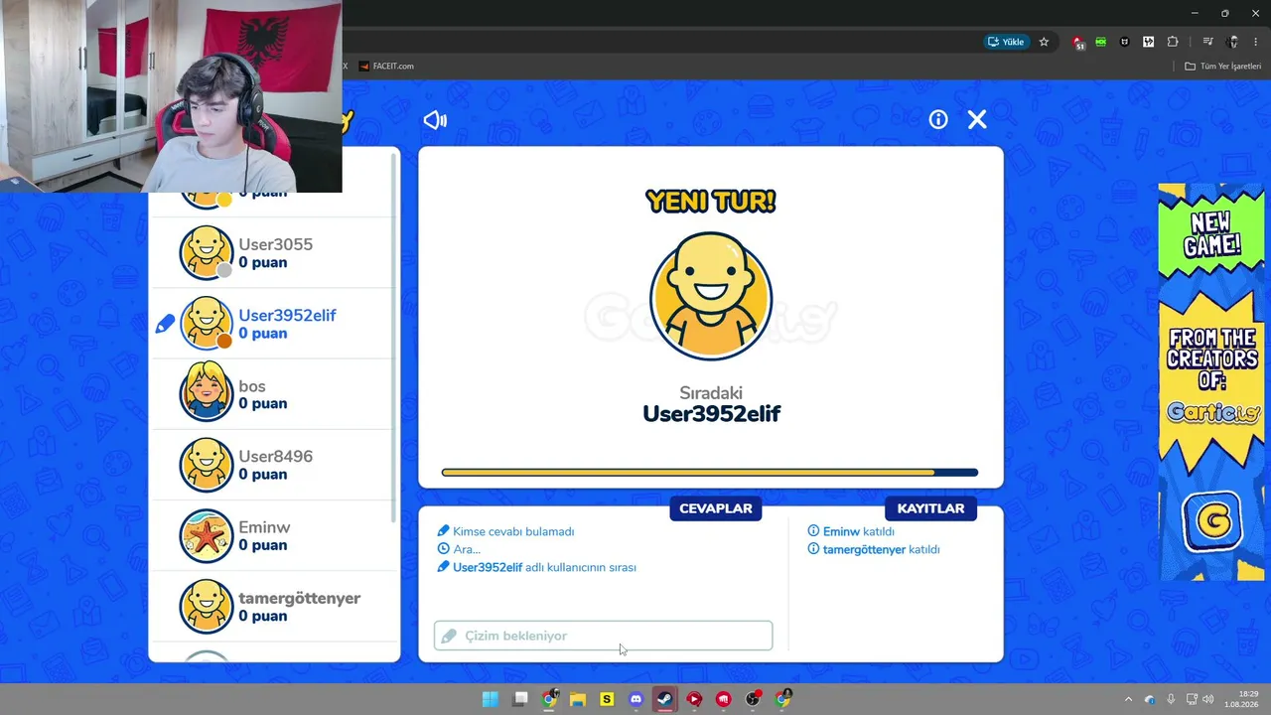Click the tamergöttenyer link in the join log
This screenshot has height=715, width=1271.
click(864, 549)
